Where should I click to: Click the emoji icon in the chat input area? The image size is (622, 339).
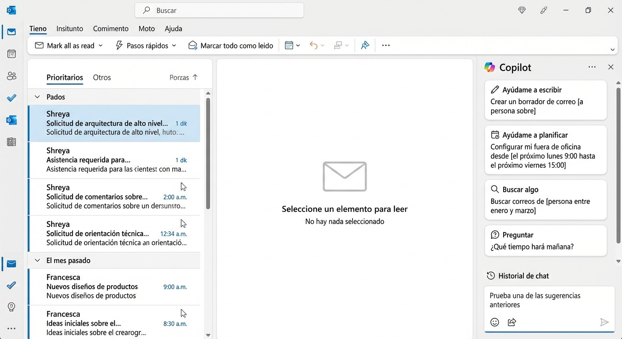[494, 322]
